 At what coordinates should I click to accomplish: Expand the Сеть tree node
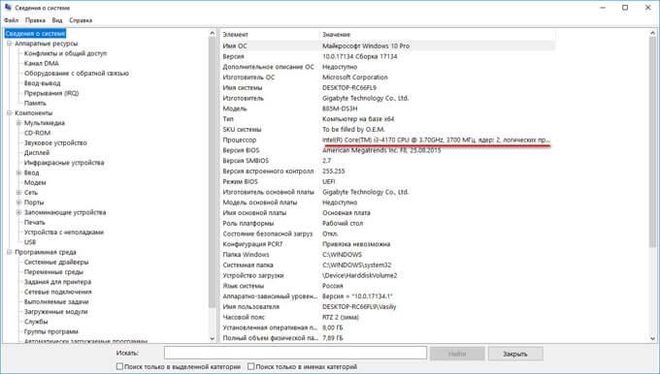click(x=18, y=193)
